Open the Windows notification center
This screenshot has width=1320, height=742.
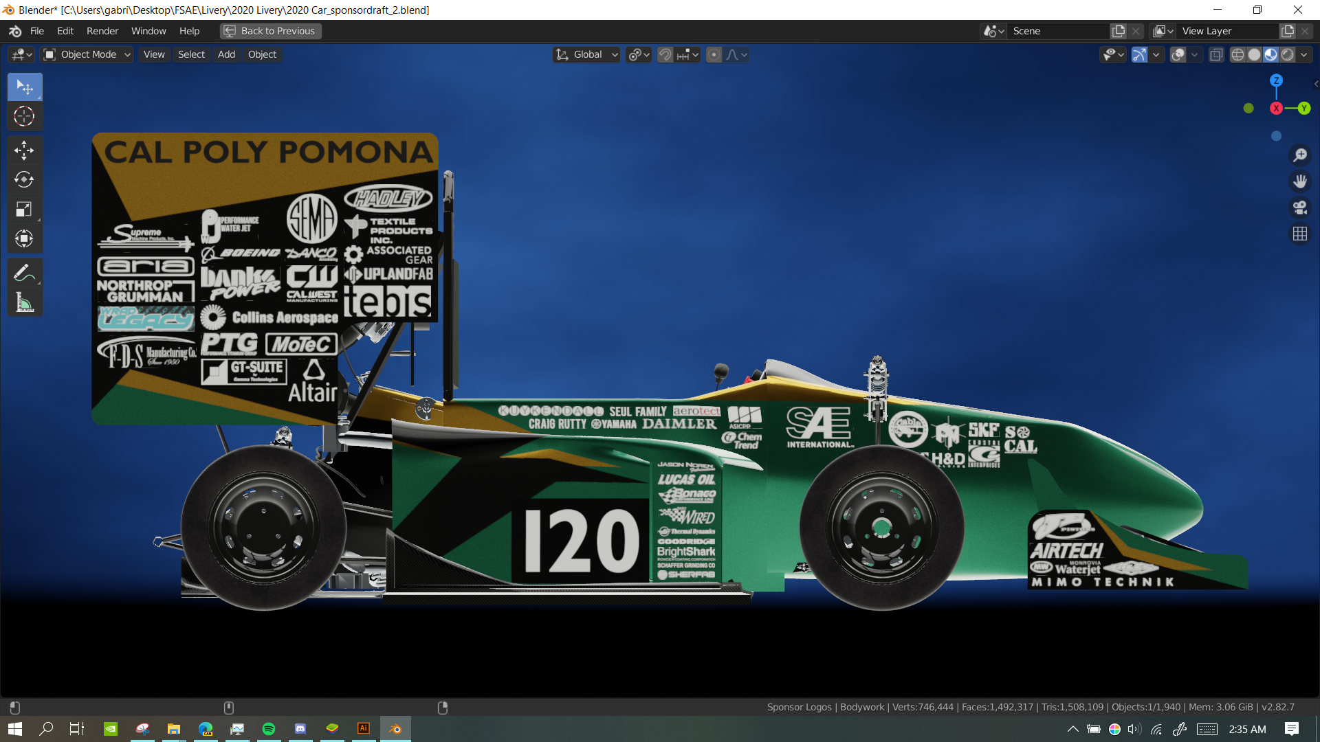(1292, 729)
